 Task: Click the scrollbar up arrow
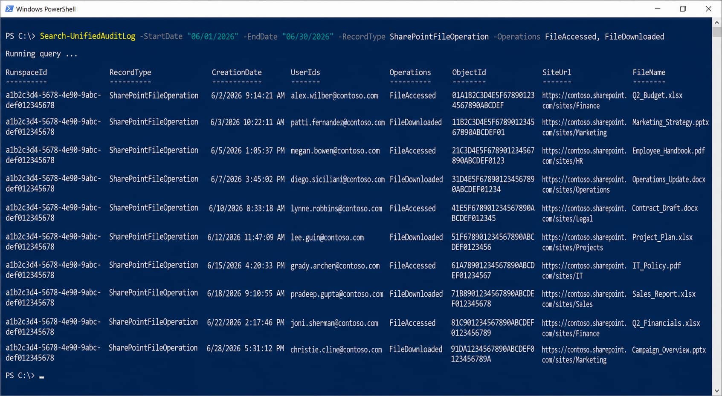click(x=716, y=22)
